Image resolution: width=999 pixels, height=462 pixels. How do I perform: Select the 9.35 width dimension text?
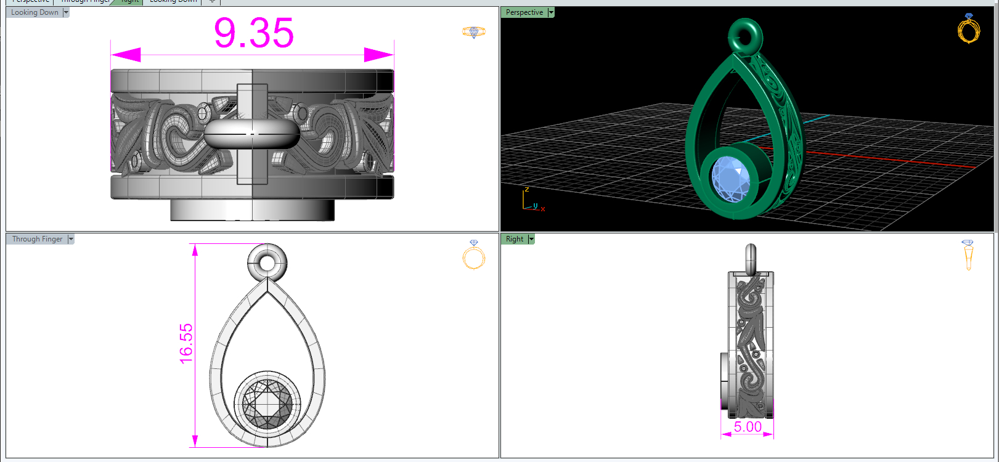pyautogui.click(x=254, y=33)
